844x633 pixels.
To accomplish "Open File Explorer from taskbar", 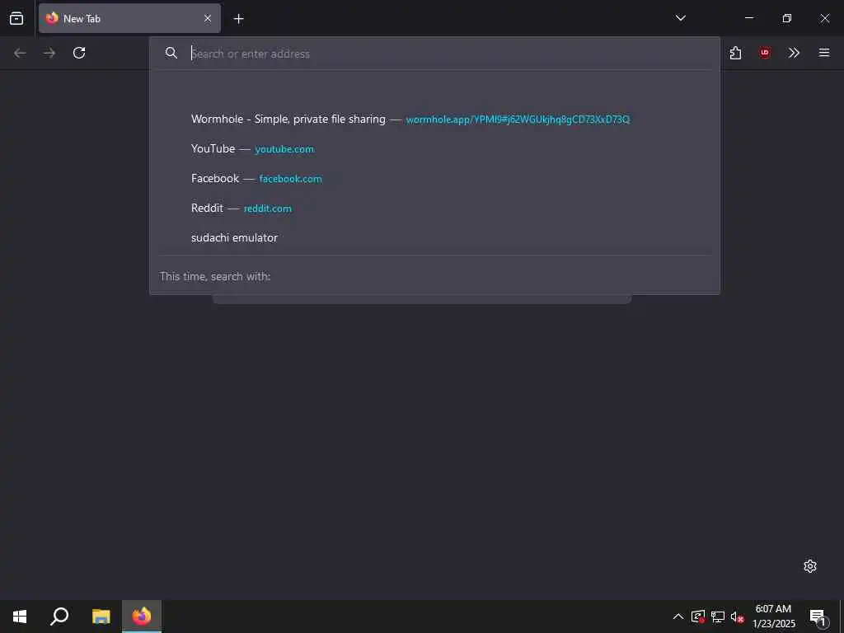I will pyautogui.click(x=101, y=617).
